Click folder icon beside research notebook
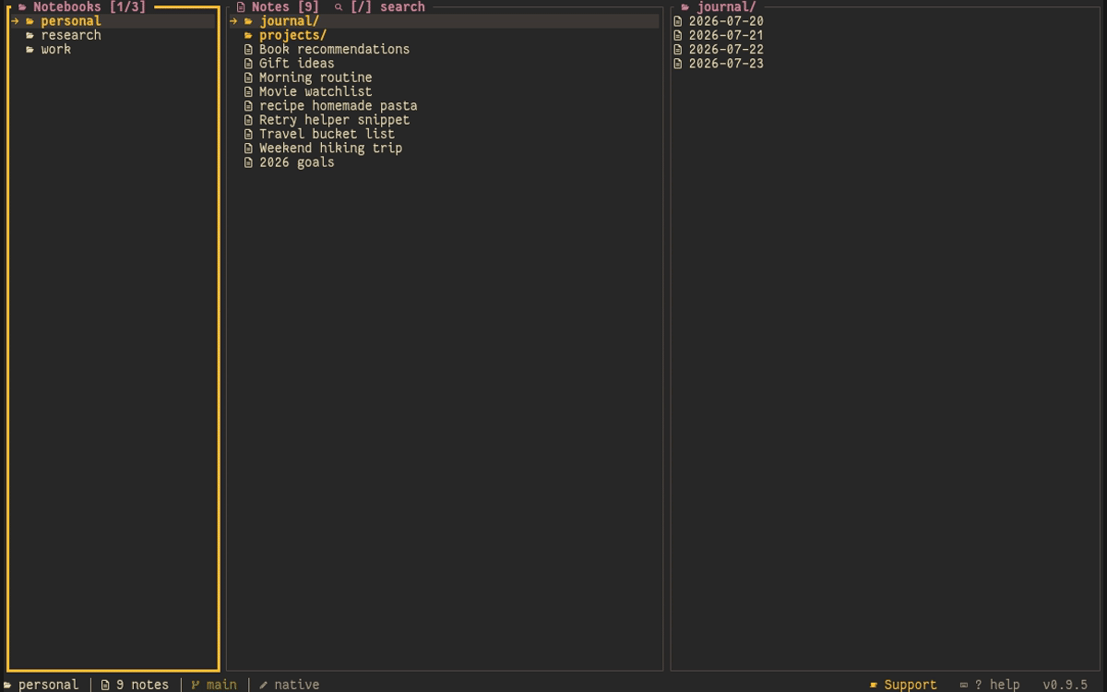 (30, 35)
